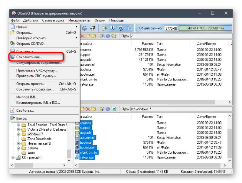Click the 84% of 4.7GB capacity bar
Viewport: 242px width, 183px height.
[x=205, y=28]
